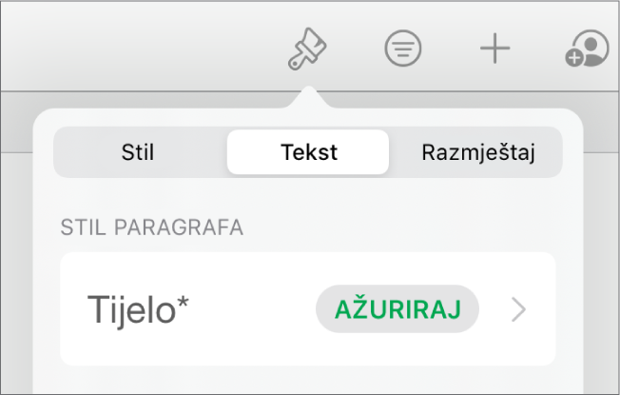620x395 pixels.
Task: Select the Tekst tab
Action: click(308, 153)
